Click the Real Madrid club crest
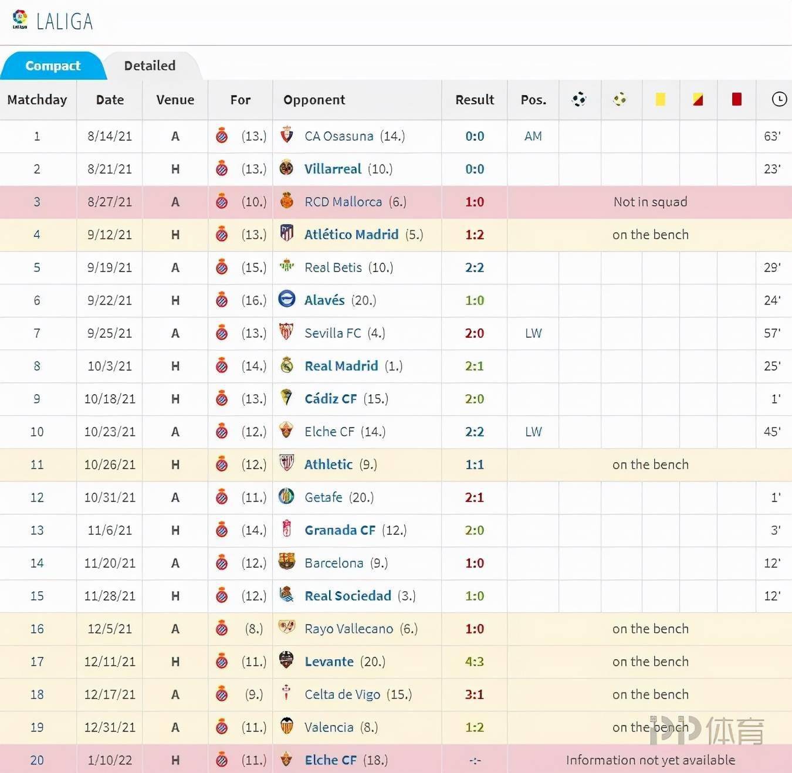Image resolution: width=792 pixels, height=773 pixels. coord(286,365)
